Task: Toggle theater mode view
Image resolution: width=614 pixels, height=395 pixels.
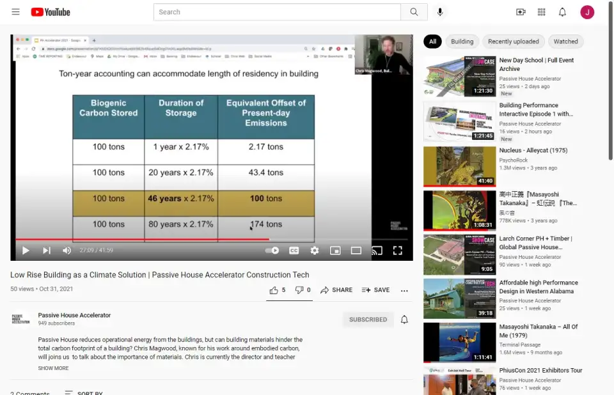Action: pyautogui.click(x=356, y=251)
